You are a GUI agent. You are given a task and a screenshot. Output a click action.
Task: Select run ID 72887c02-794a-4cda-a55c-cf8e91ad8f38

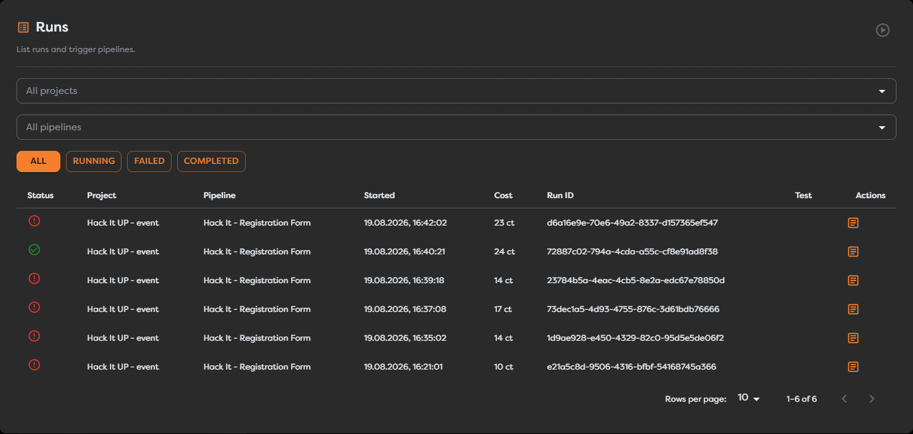(x=632, y=252)
